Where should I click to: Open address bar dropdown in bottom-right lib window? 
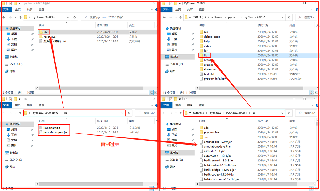pos(282,113)
